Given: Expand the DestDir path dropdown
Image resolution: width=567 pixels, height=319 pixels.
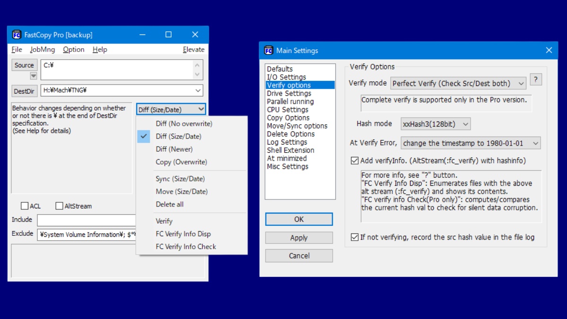Looking at the screenshot, I should (198, 90).
